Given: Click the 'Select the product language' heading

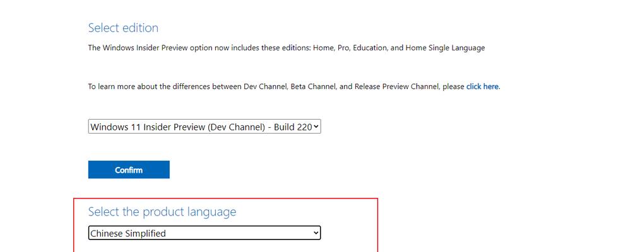Looking at the screenshot, I should coord(162,212).
